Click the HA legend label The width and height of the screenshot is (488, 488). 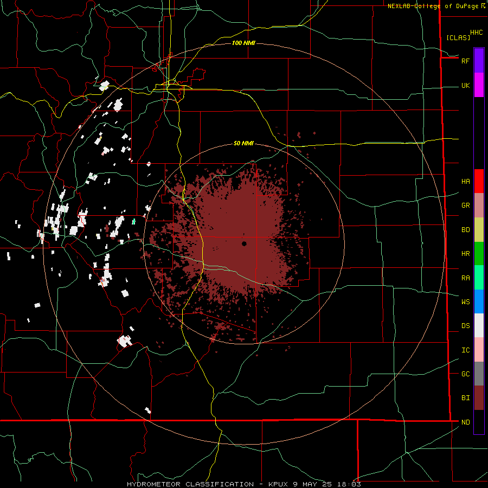coord(465,181)
